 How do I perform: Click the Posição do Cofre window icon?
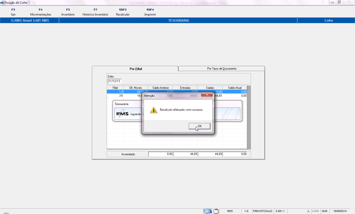point(2,3)
